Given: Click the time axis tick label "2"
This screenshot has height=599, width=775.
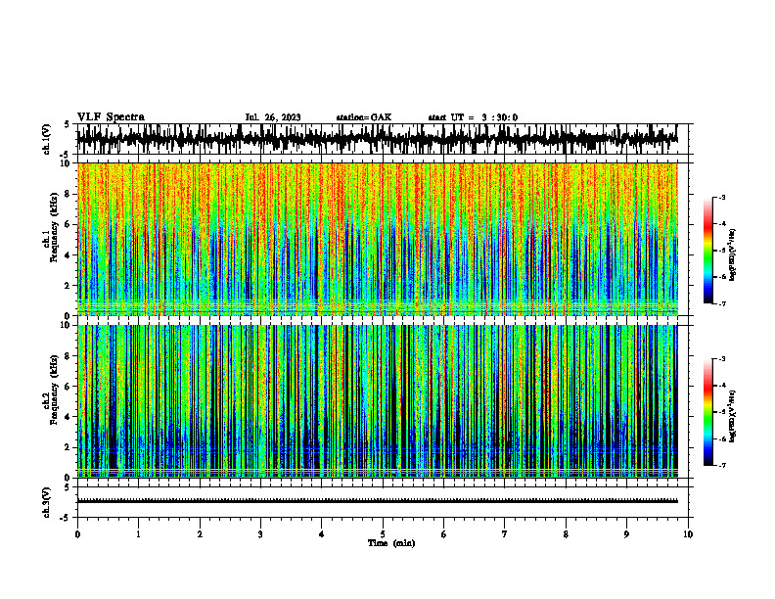Looking at the screenshot, I should (x=200, y=534).
